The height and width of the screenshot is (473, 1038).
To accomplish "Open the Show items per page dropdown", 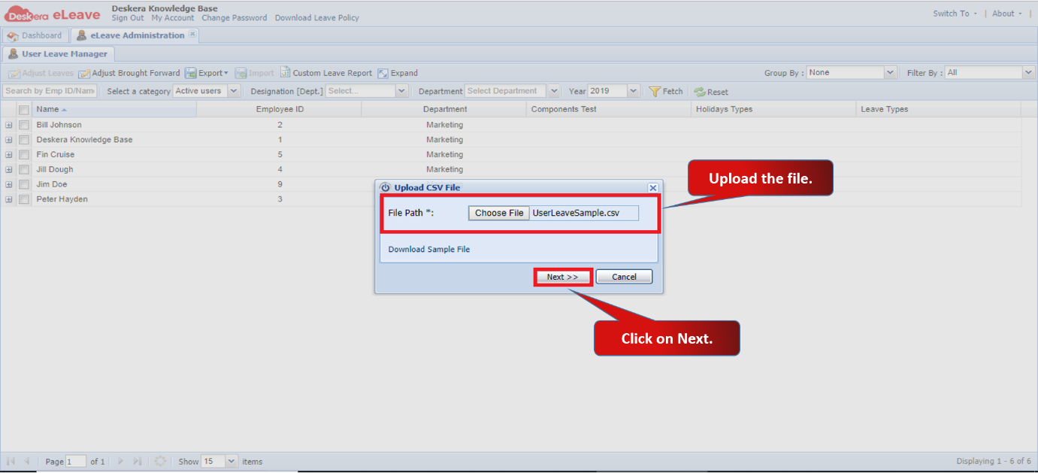I will tap(231, 461).
